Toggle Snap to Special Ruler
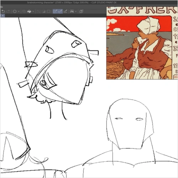 [x=60, y=11]
